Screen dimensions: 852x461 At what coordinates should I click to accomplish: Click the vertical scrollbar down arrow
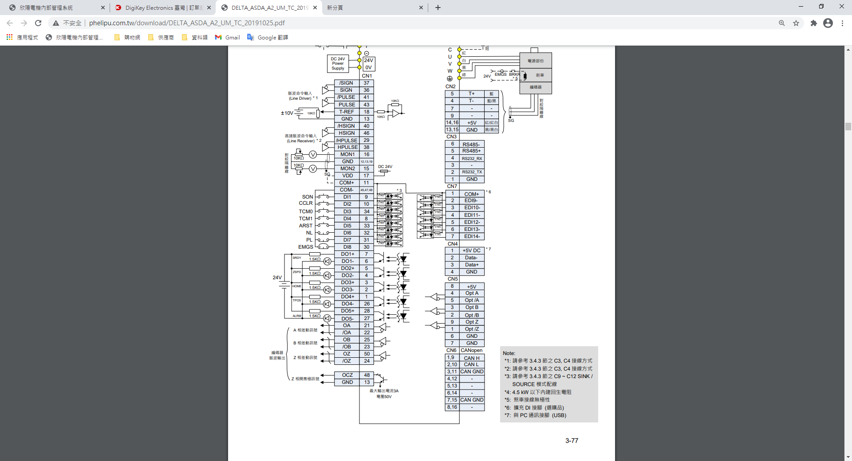pos(848,457)
